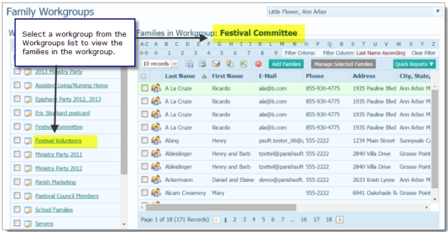The height and width of the screenshot is (232, 448).
Task: Check the Parish Marketing workgroup checkbox
Action: 17,182
